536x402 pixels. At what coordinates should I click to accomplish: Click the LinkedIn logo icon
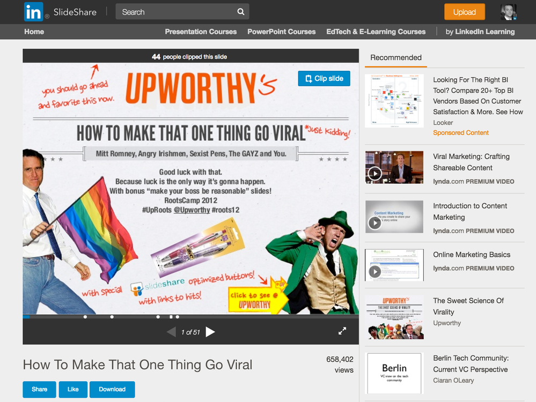(33, 12)
